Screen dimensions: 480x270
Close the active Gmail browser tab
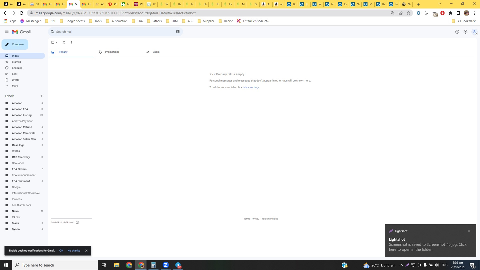coord(76,4)
